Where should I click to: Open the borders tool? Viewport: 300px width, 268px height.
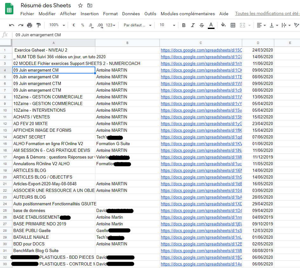pyautogui.click(x=233, y=25)
